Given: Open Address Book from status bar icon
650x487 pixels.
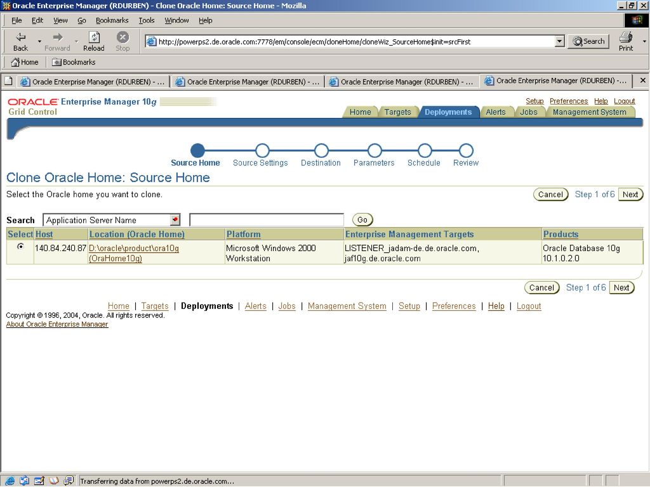Looking at the screenshot, I should 54,481.
